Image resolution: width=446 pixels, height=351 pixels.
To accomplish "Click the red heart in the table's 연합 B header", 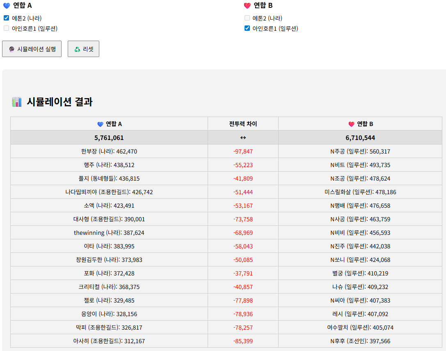I will [x=351, y=124].
